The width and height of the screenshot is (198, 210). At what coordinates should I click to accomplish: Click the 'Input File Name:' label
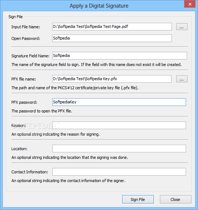(x=26, y=27)
